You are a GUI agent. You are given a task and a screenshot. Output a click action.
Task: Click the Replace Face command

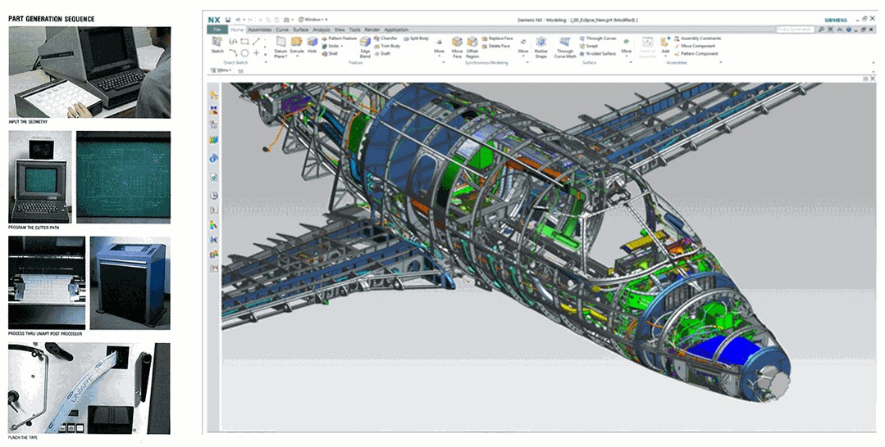[x=497, y=38]
